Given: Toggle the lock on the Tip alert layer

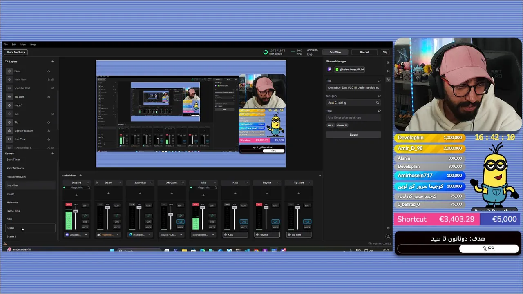Looking at the screenshot, I should point(49,97).
